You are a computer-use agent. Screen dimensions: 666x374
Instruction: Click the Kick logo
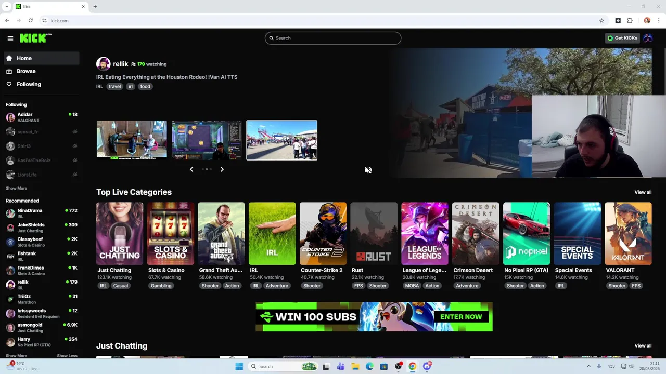(x=35, y=38)
